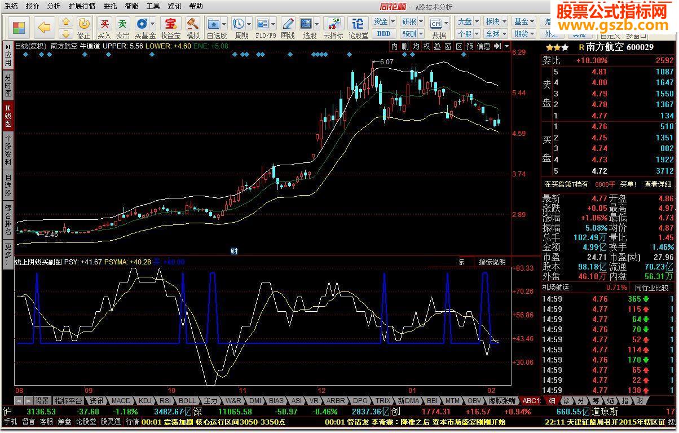Switch to the MACD indicator tab
Viewport: 679px width, 433px height.
coord(121,400)
